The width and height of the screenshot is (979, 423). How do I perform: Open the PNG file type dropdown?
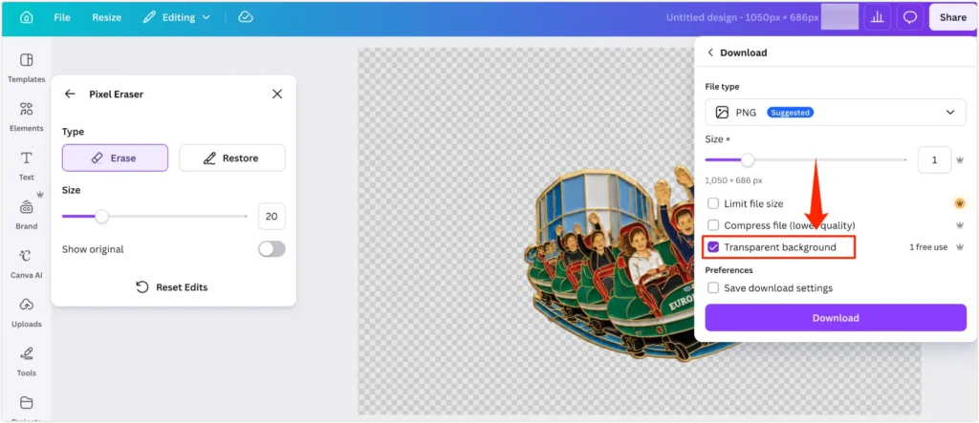(x=836, y=113)
